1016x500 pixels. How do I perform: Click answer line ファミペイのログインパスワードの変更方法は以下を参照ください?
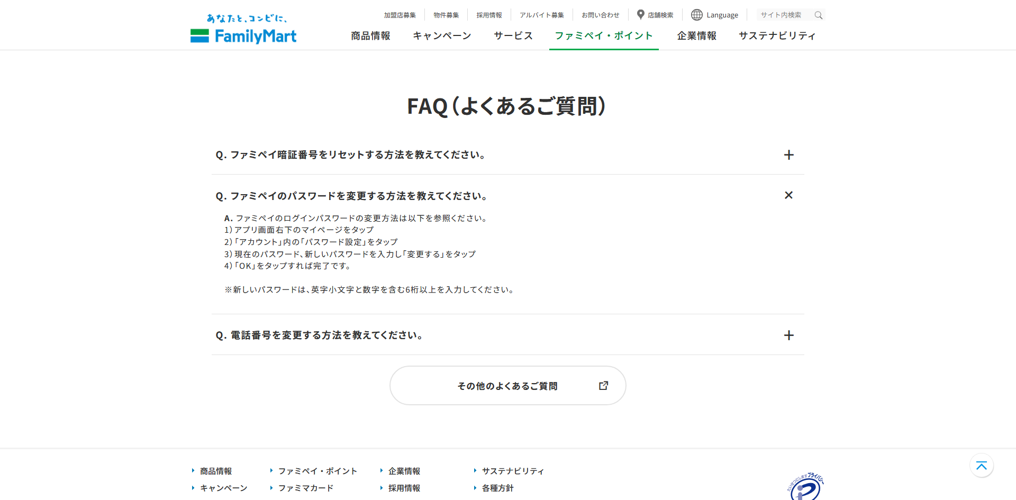pos(356,218)
